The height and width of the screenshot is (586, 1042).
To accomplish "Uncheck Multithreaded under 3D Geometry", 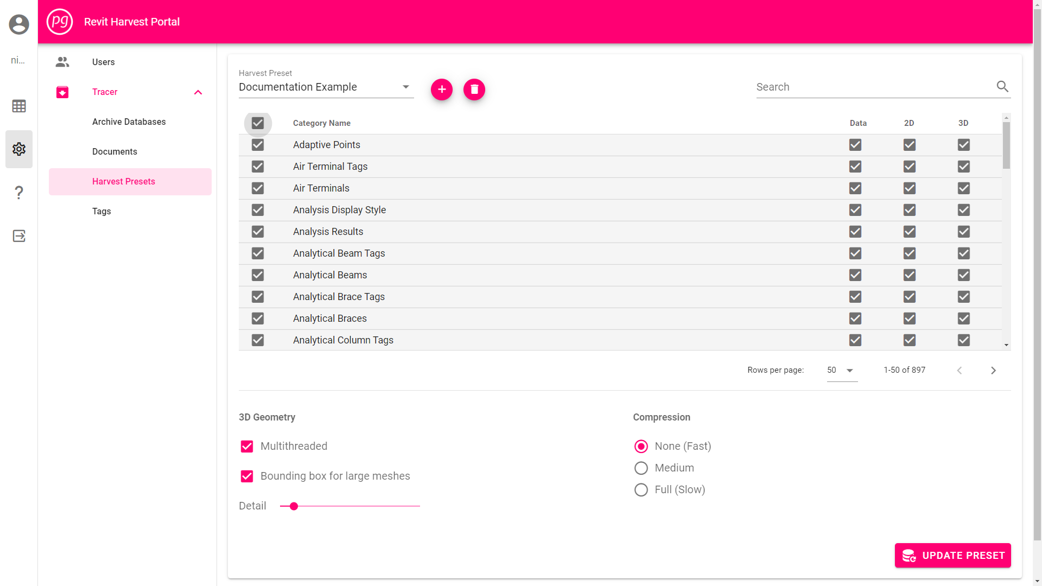I will 247,446.
